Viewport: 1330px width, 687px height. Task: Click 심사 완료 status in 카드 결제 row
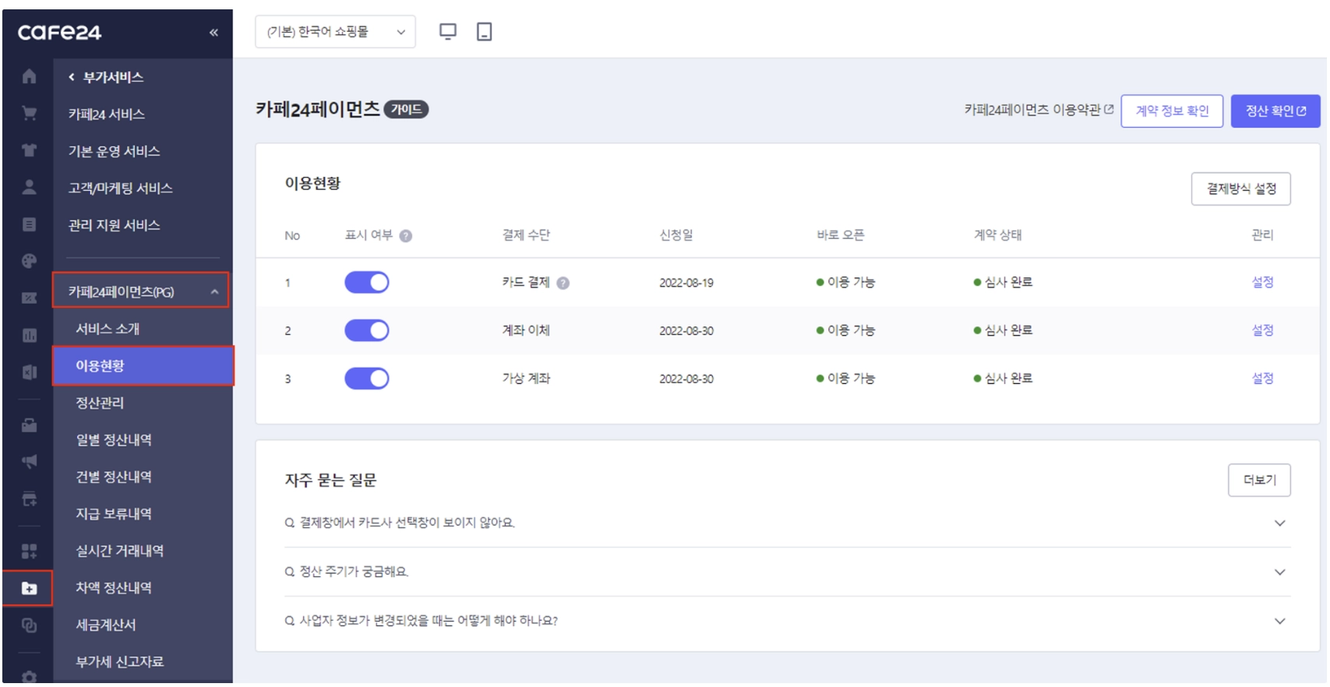1003,282
